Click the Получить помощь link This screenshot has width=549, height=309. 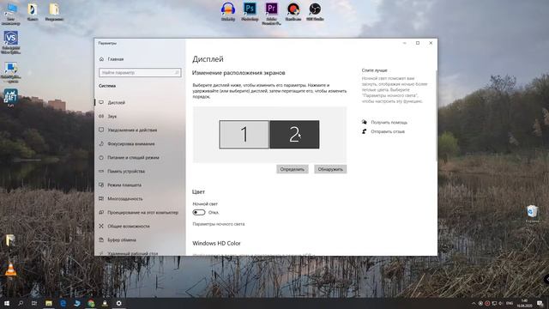[389, 122]
